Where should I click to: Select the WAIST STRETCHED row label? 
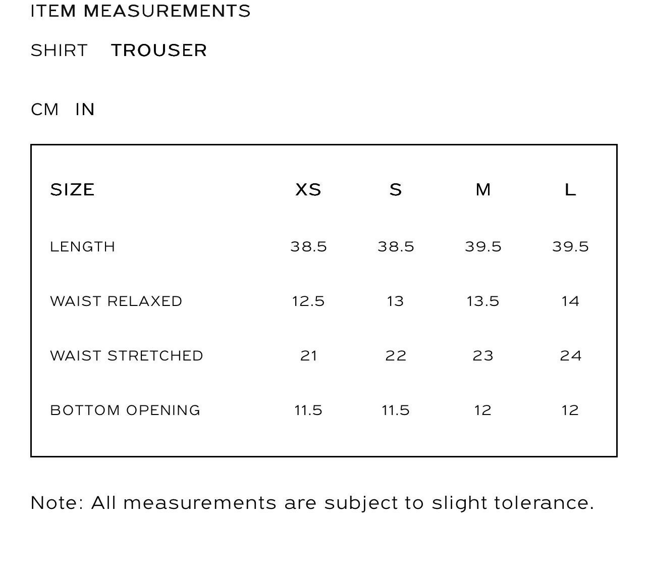click(127, 355)
